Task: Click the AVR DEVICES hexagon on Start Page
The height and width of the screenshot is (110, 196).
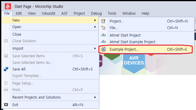Action: pos(134,64)
